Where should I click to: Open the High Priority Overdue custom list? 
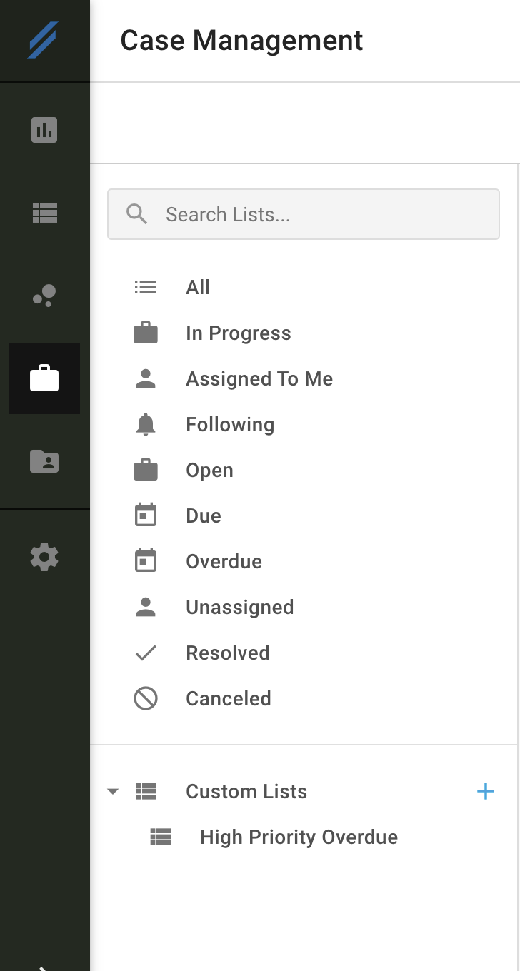click(x=299, y=837)
